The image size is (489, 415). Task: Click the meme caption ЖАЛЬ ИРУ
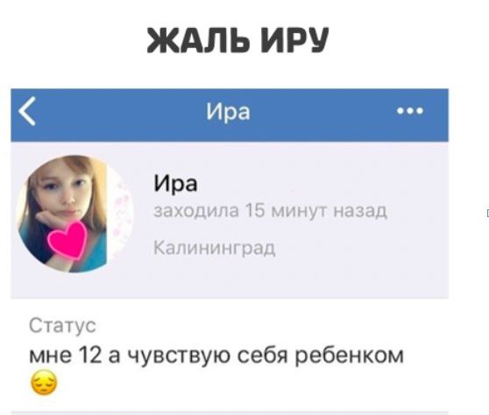tap(238, 40)
